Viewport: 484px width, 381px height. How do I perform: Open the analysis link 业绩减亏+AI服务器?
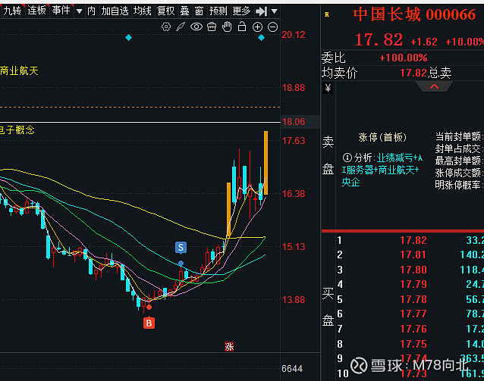click(x=382, y=170)
